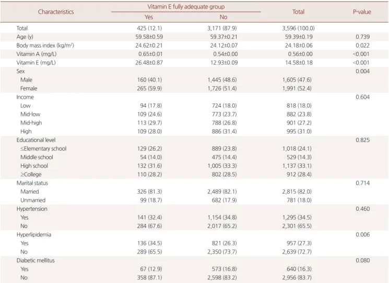389x283 pixels.
Task: Select the P-value '0.022'
Action: [363, 46]
